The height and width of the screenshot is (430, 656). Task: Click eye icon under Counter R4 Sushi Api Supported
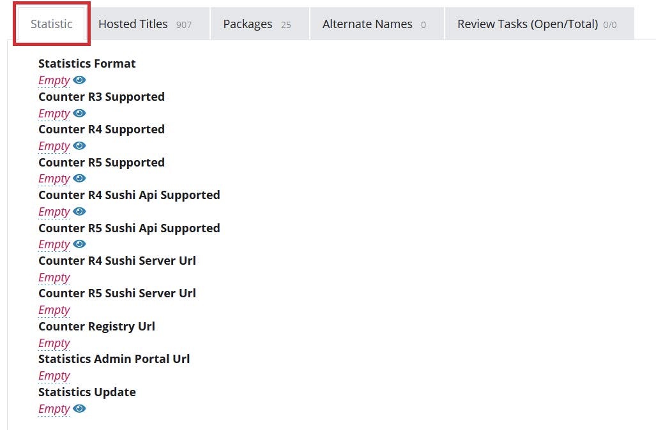click(79, 212)
